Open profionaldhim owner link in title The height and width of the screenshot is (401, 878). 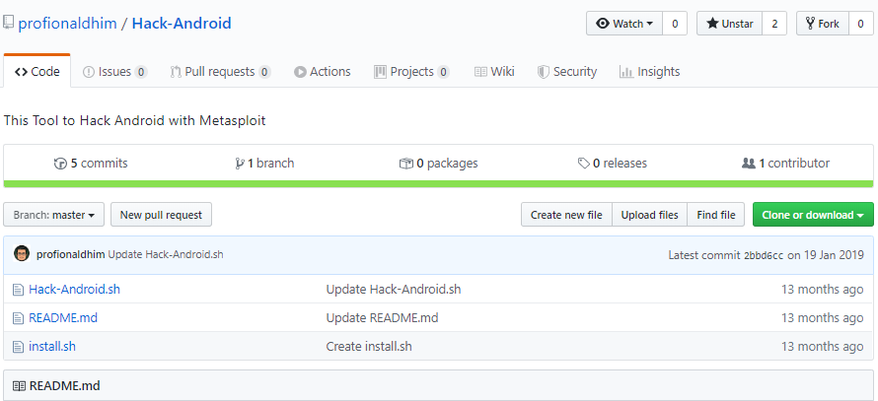(x=68, y=24)
